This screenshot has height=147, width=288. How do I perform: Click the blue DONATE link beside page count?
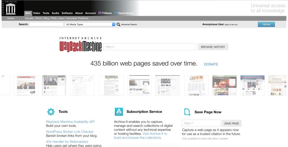click(x=211, y=64)
